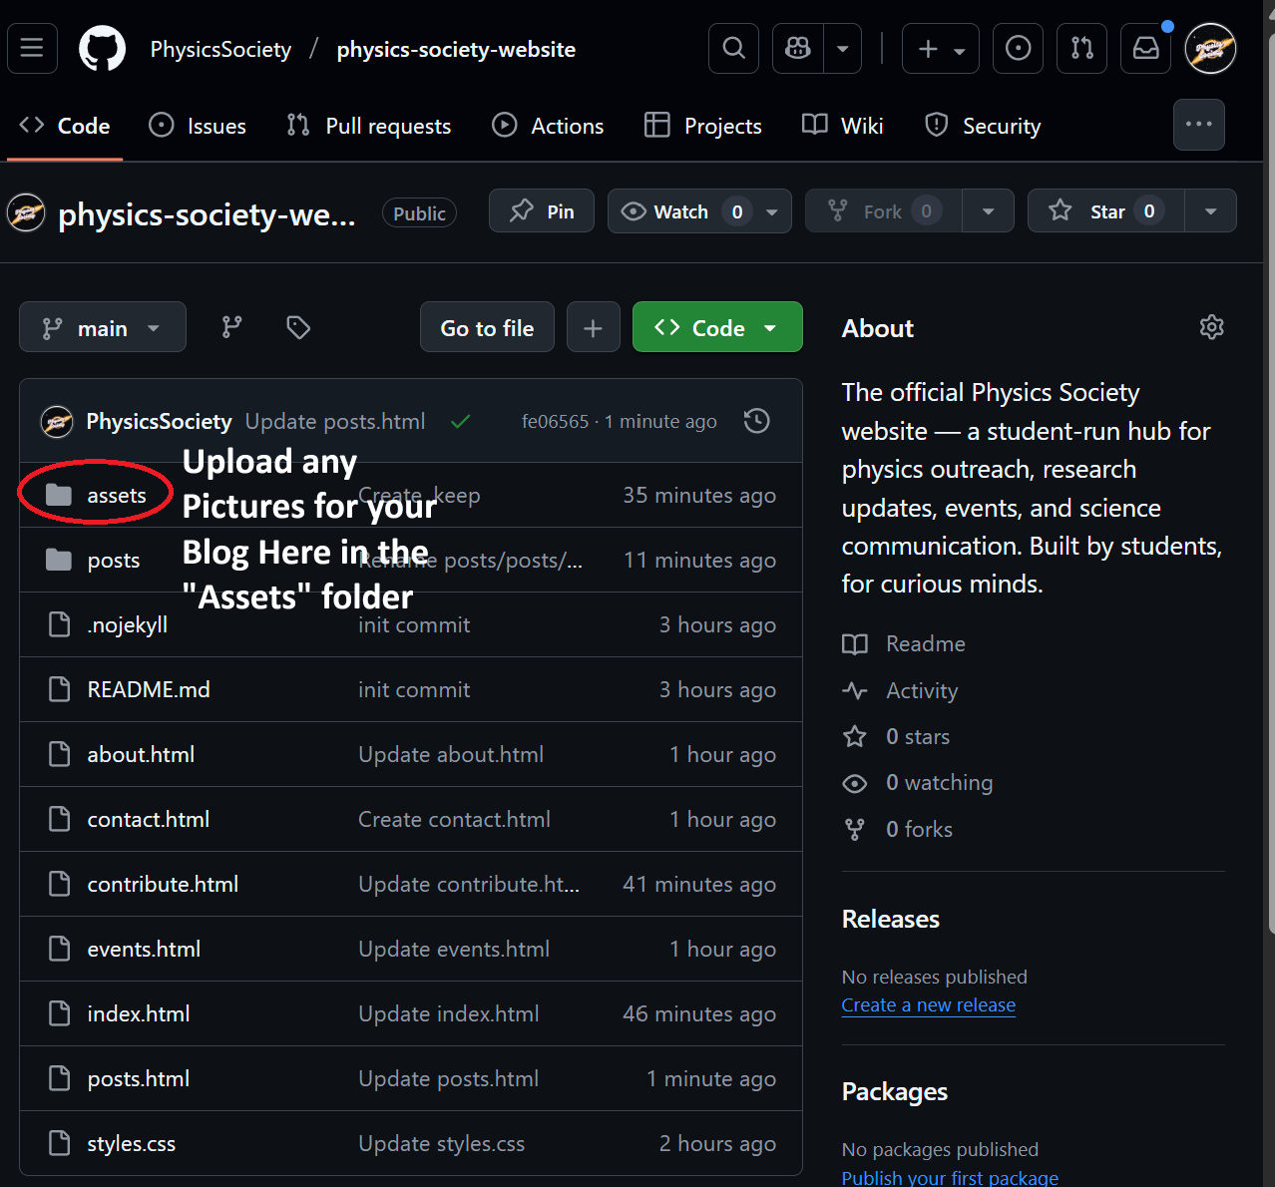Viewport: 1275px width, 1187px height.
Task: Expand the green Code dropdown arrow
Action: 770,326
